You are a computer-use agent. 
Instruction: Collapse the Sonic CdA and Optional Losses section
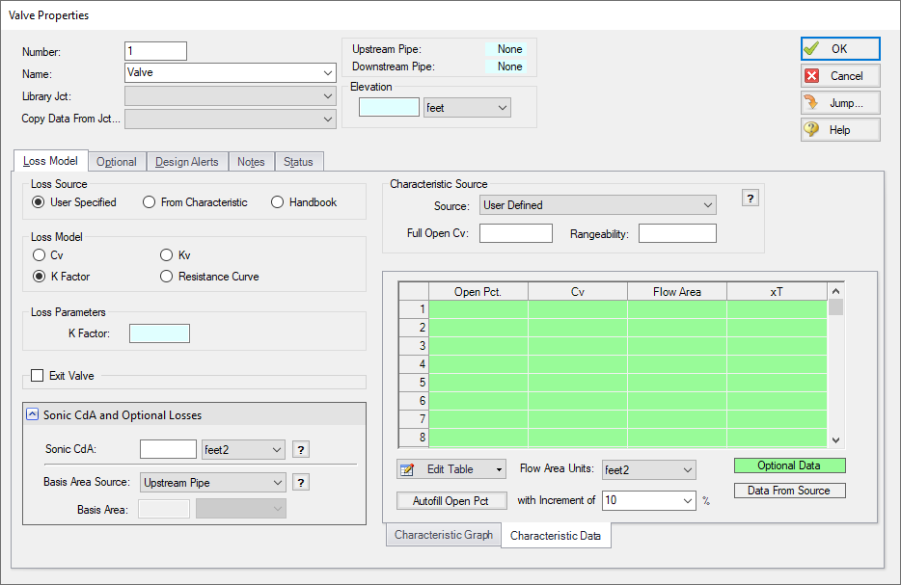tap(33, 416)
